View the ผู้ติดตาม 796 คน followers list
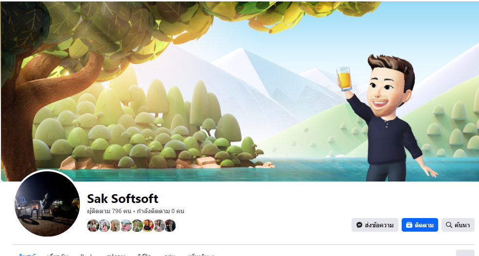The image size is (479, 256). (109, 211)
